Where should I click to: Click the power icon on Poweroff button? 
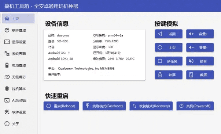[x=181, y=106]
